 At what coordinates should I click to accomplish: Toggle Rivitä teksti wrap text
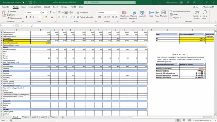[83, 13]
